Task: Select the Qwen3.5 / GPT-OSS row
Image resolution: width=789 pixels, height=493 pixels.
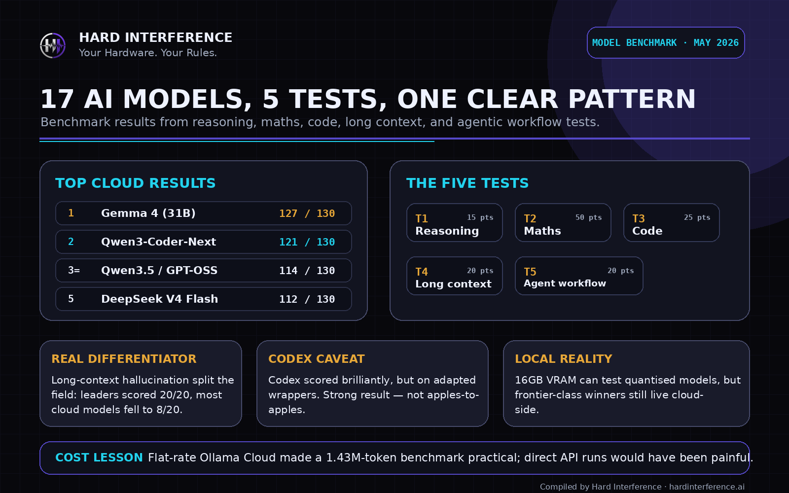Action: coord(204,271)
